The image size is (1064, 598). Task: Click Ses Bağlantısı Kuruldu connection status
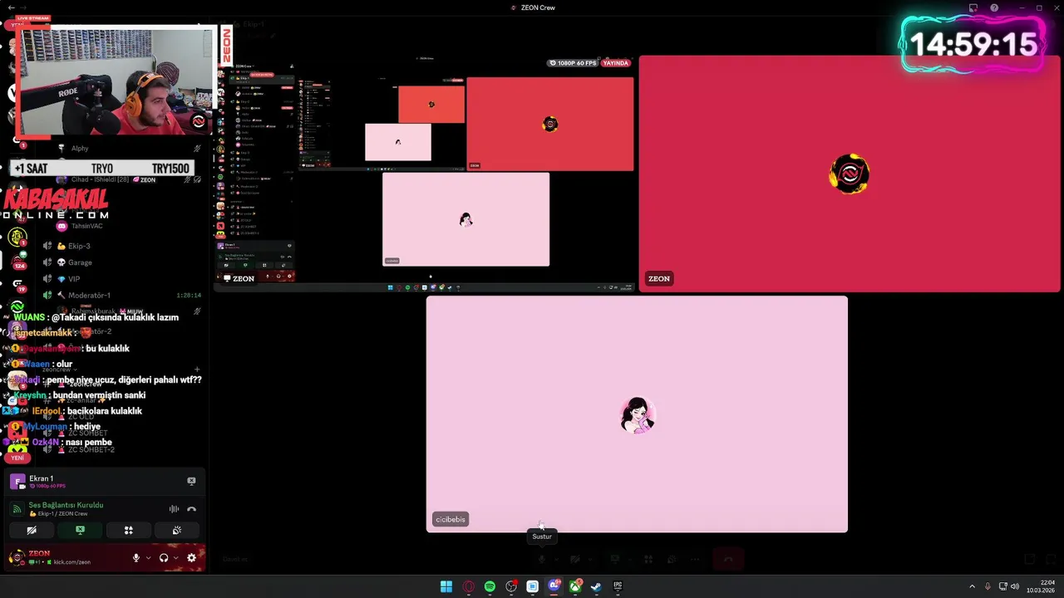click(66, 505)
